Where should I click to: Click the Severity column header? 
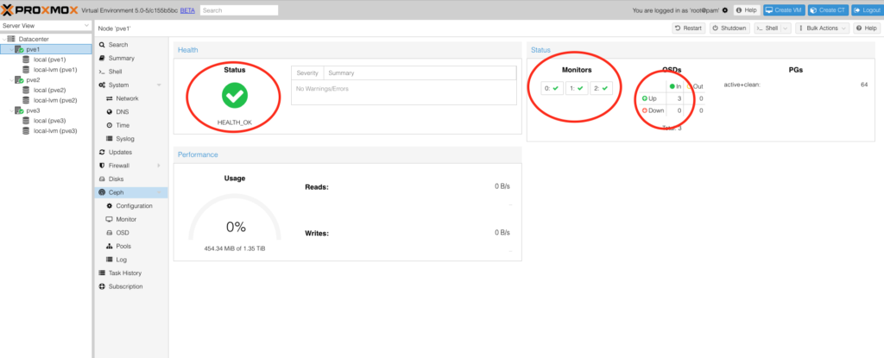click(x=307, y=73)
